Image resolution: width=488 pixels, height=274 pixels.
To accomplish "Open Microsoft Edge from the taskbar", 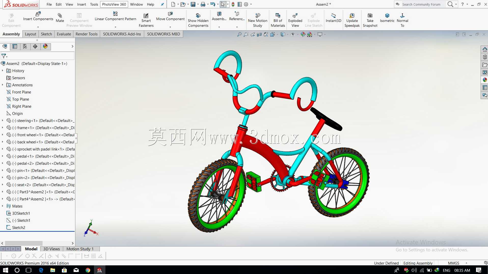I will pyautogui.click(x=41, y=270).
